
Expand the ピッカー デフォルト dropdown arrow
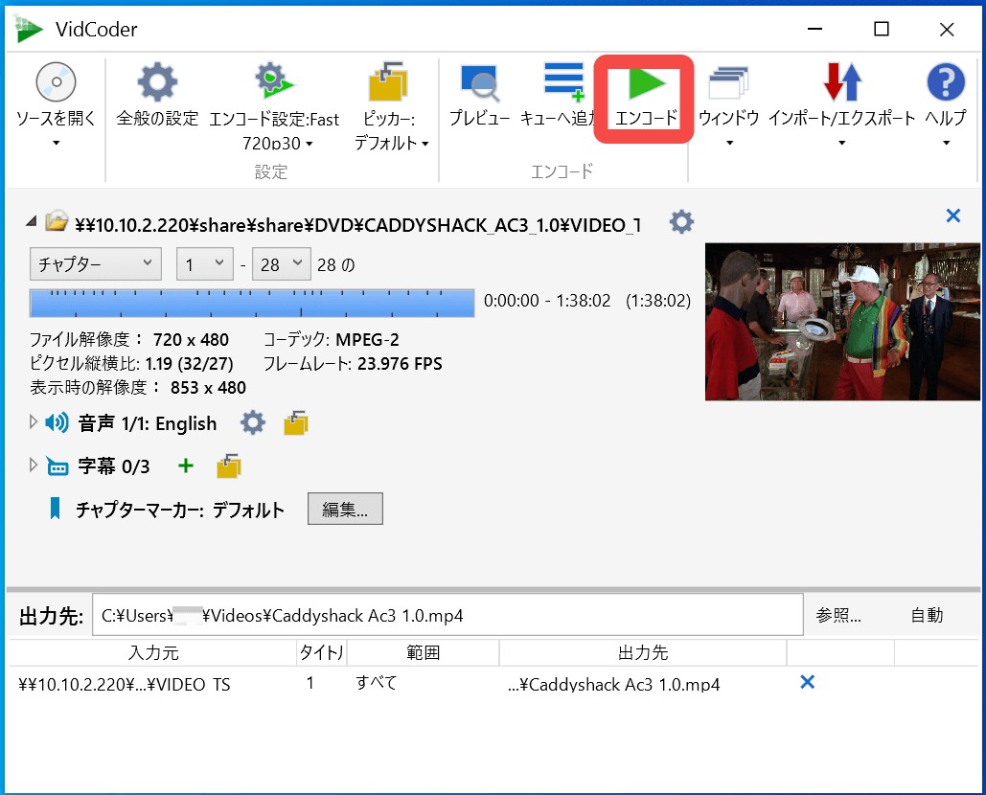[x=425, y=144]
